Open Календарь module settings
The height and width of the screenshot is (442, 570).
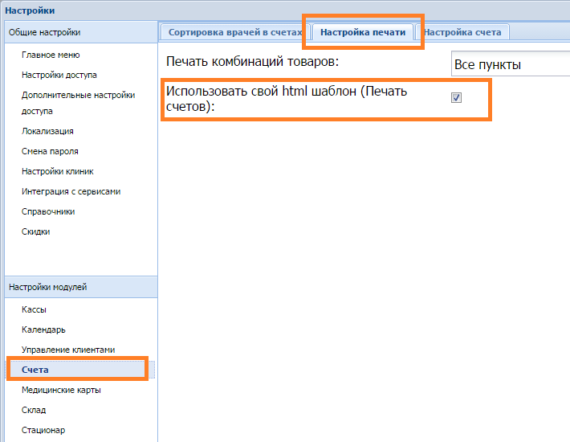click(x=43, y=329)
